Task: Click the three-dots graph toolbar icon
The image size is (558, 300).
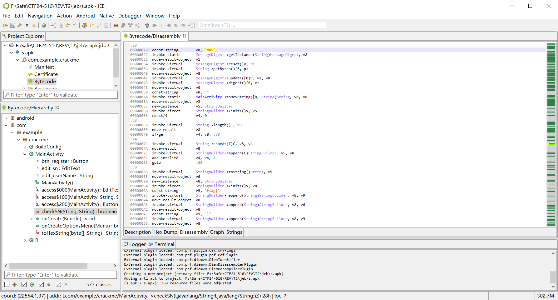Action: 130,25
